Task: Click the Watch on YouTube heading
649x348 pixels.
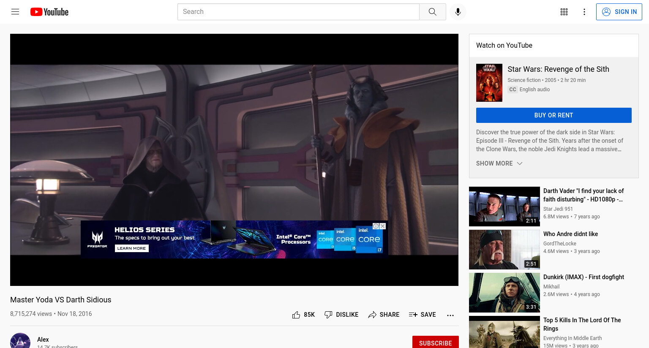Action: tap(504, 46)
